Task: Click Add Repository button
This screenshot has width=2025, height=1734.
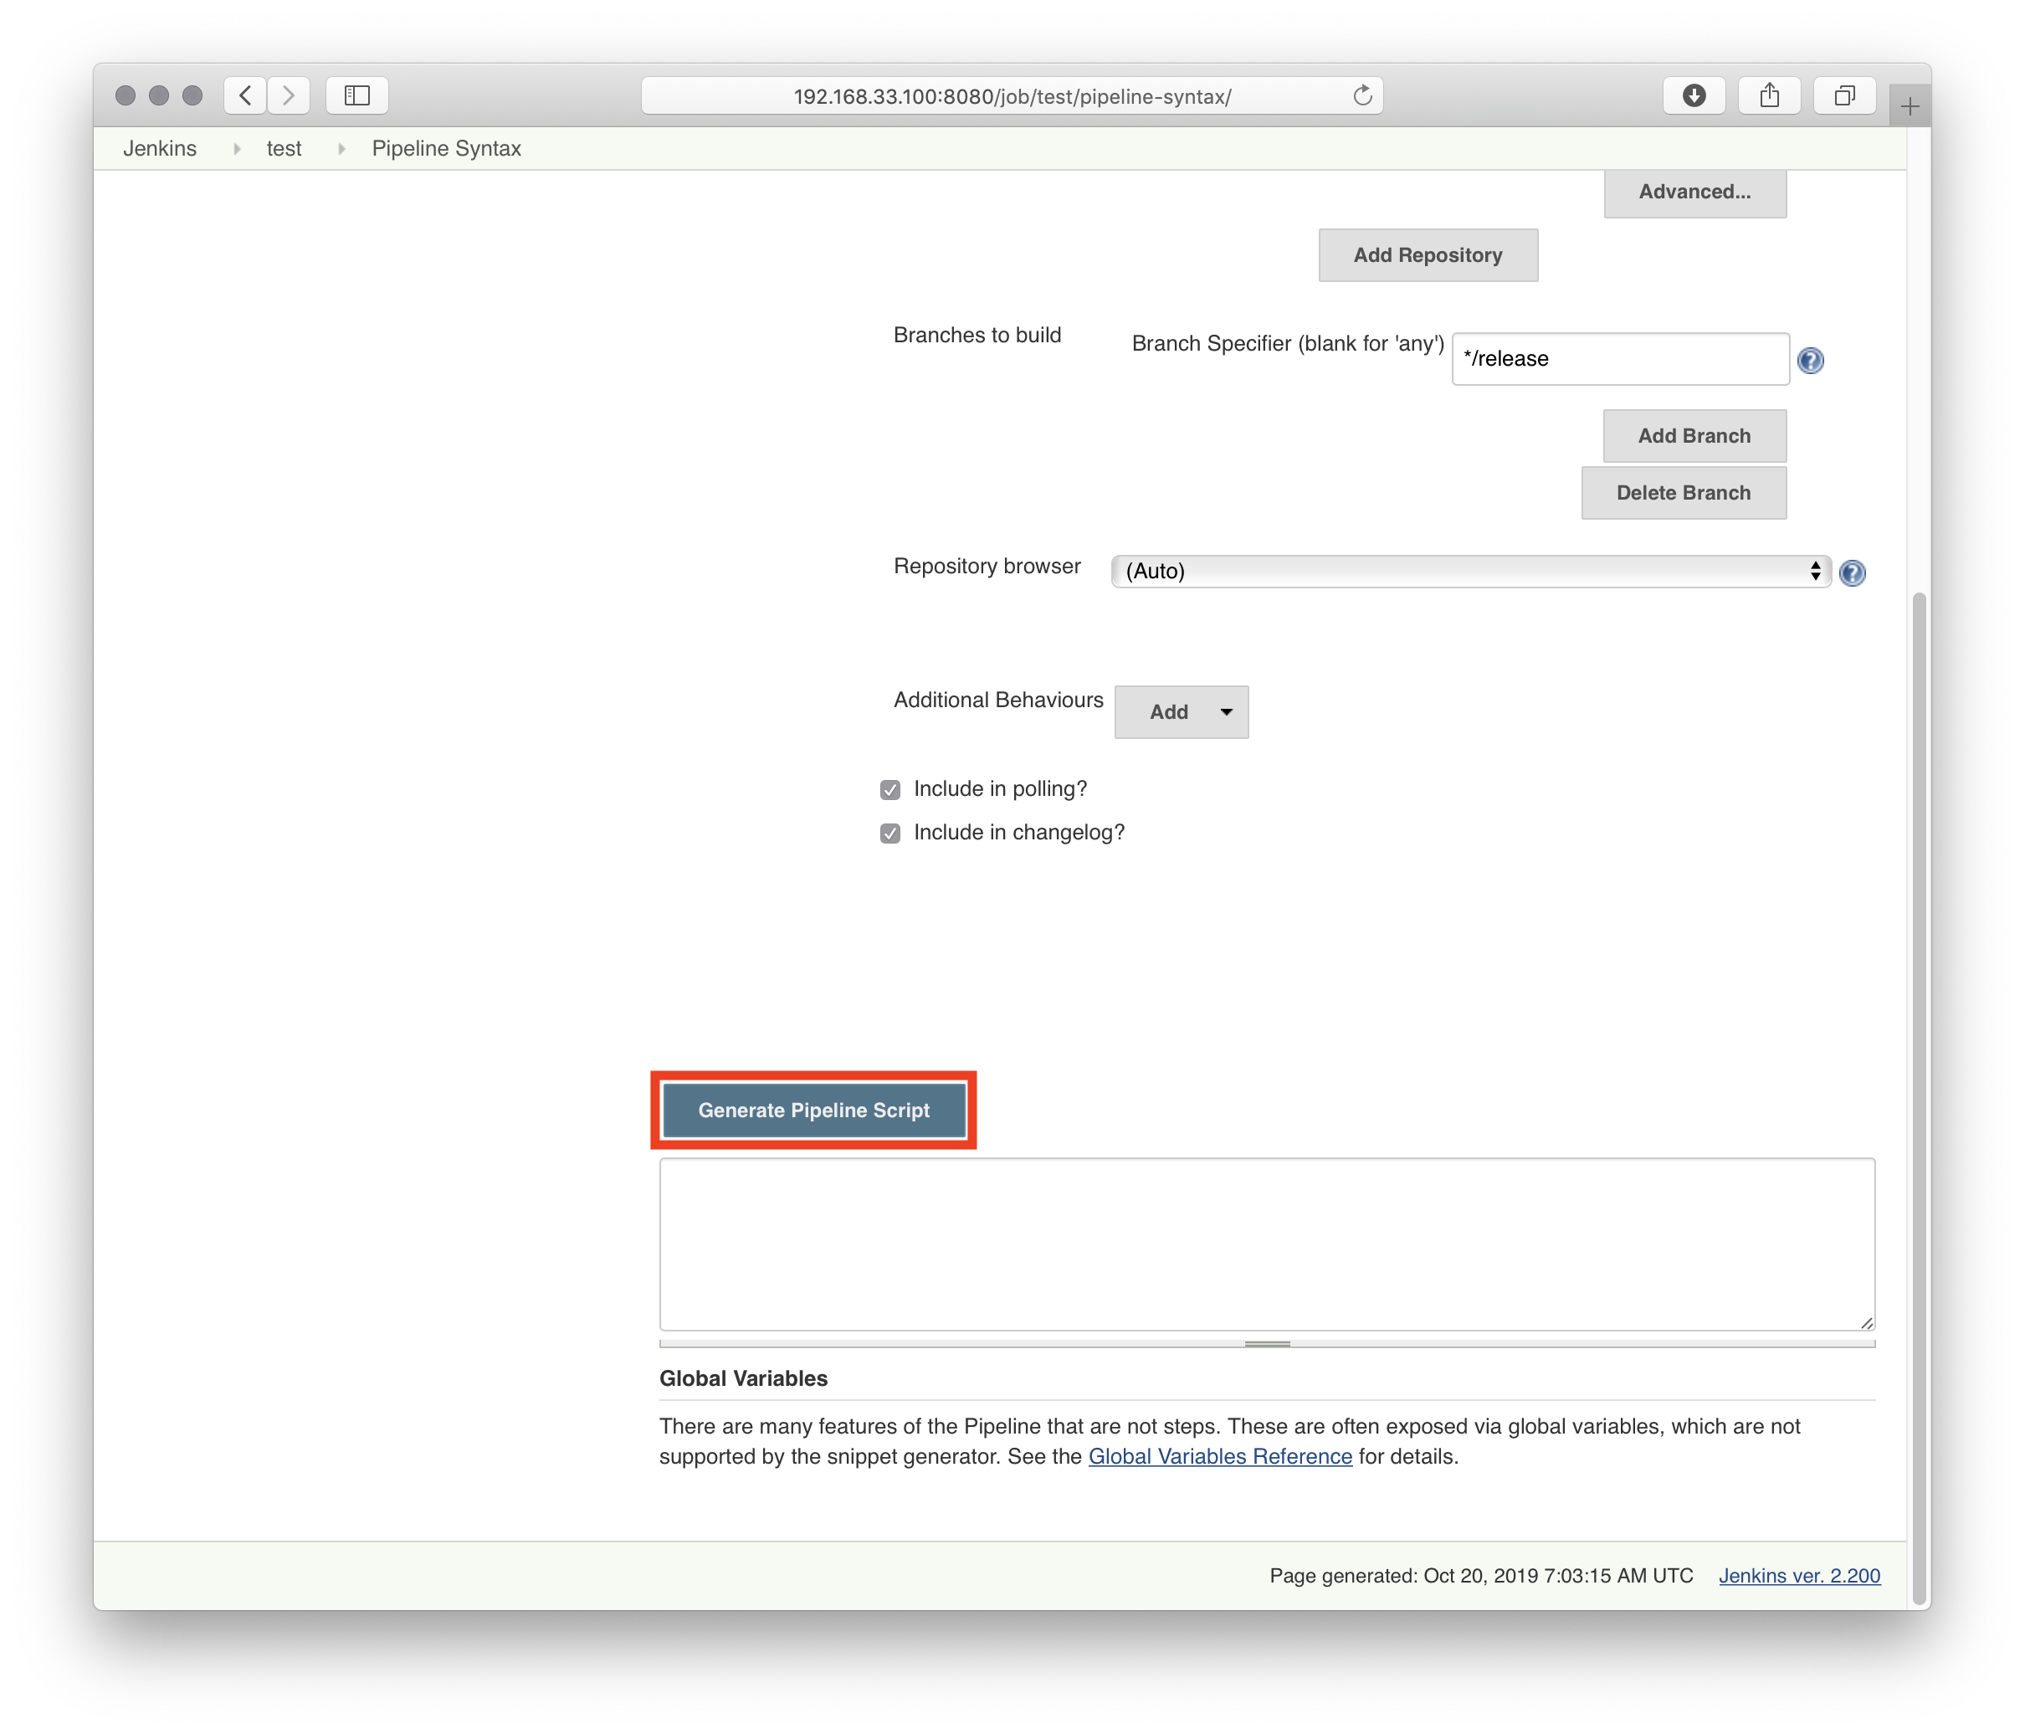Action: click(1427, 255)
